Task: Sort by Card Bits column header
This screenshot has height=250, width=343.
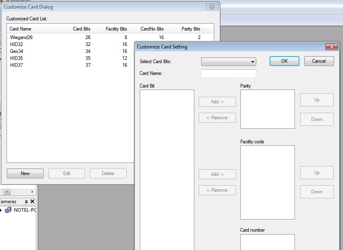Action: point(75,29)
